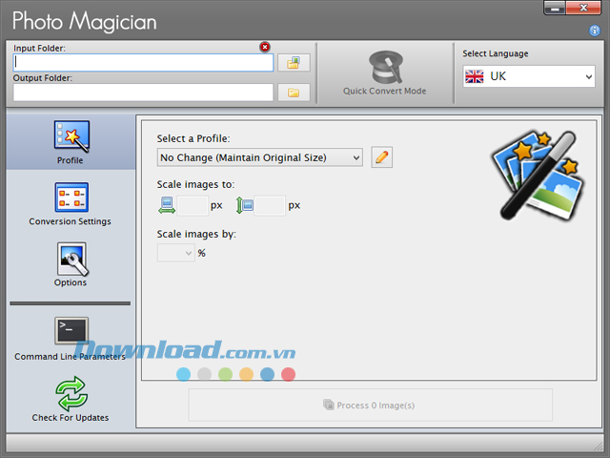
Task: Click the width pixels input box
Action: 193,206
